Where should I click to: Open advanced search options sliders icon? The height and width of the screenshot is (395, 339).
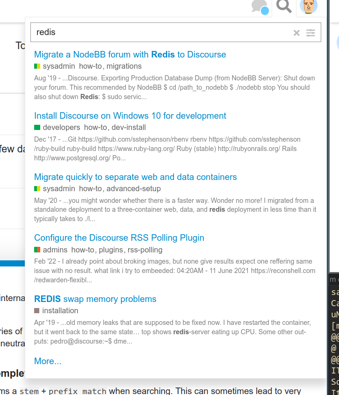[x=310, y=33]
